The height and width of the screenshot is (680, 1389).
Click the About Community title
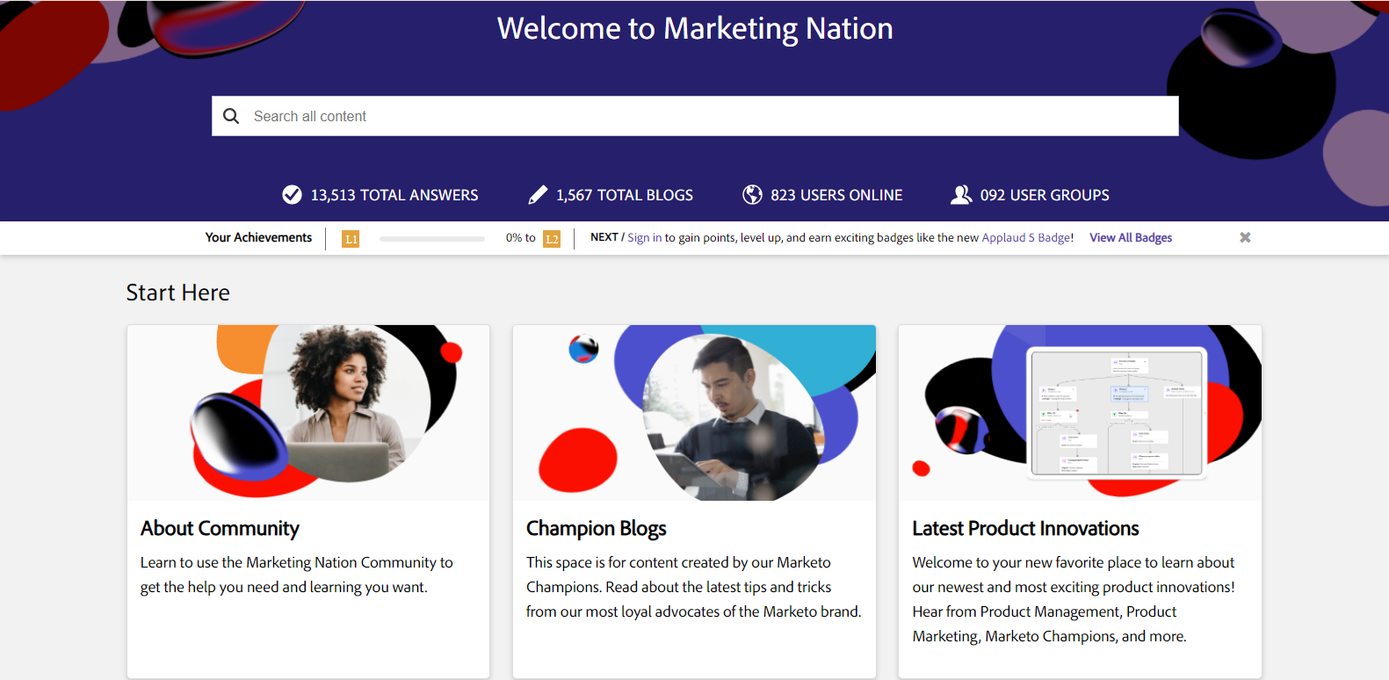220,528
